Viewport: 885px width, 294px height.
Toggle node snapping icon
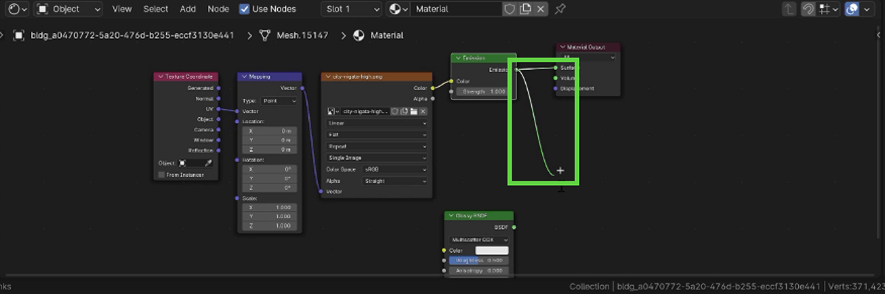pyautogui.click(x=808, y=9)
